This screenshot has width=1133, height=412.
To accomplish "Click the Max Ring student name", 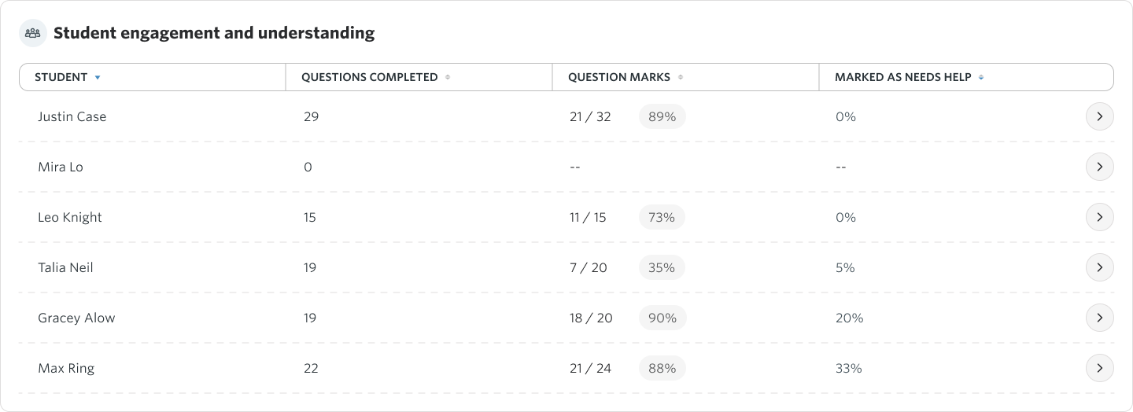I will point(66,368).
